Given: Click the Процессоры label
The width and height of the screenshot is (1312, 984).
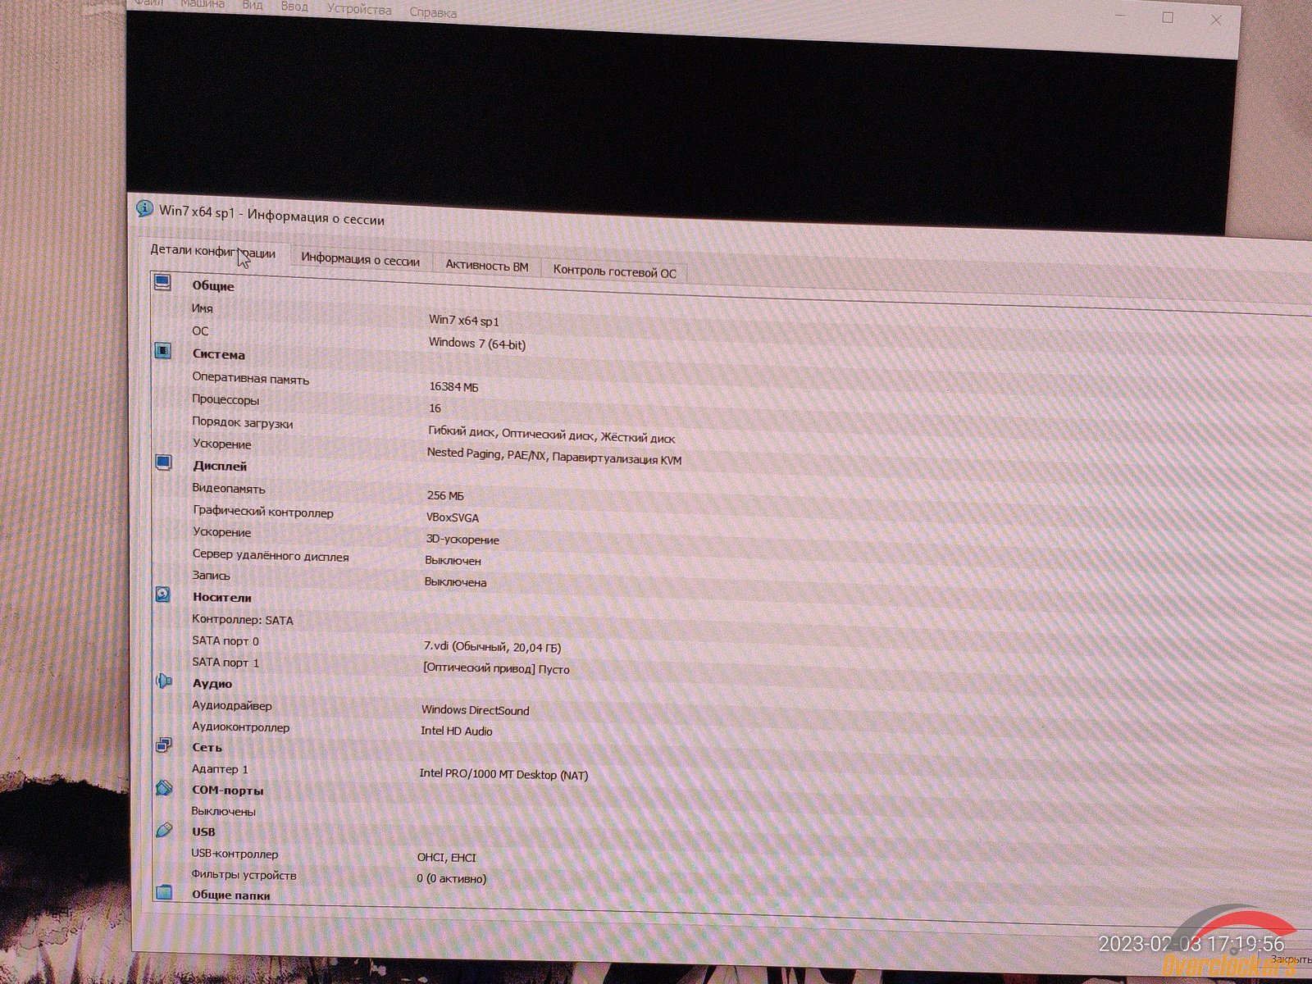Looking at the screenshot, I should tap(225, 400).
